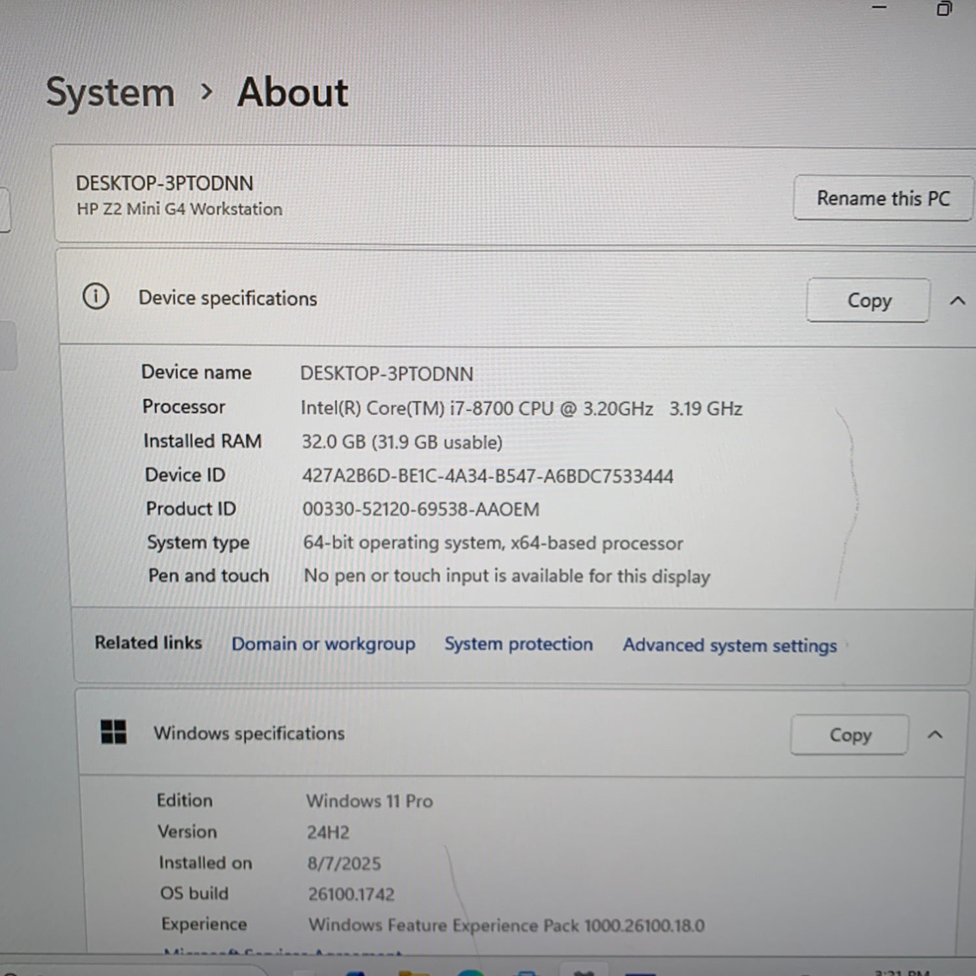The image size is (976, 976).
Task: Click the minimize window button
Action: point(880,7)
